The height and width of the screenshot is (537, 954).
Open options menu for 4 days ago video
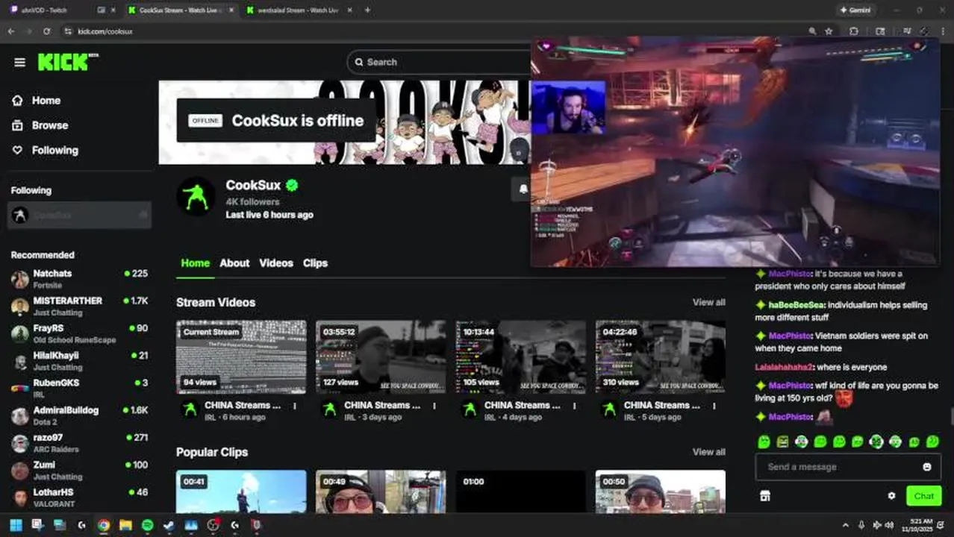click(x=575, y=406)
